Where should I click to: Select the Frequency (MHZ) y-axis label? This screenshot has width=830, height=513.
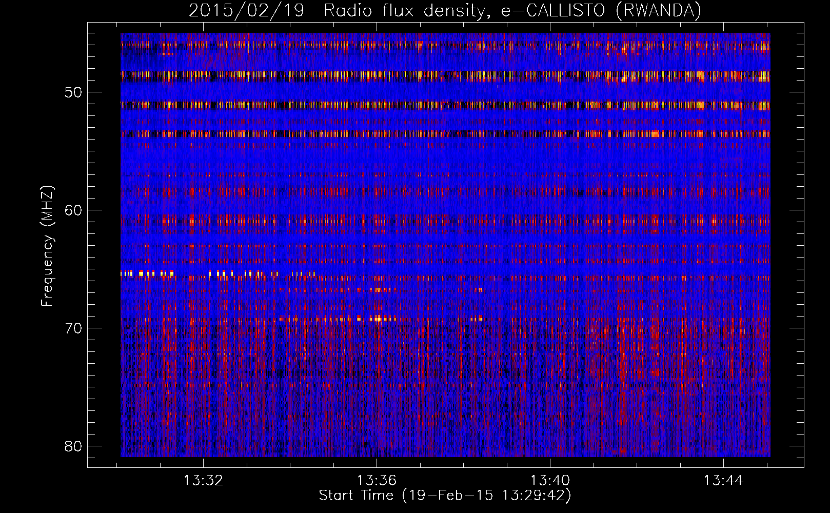(x=47, y=246)
